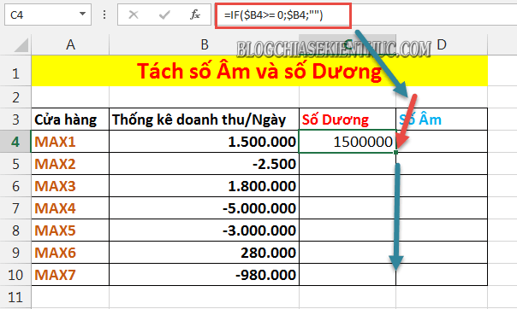Click the 'Số Dương' header cell
The width and height of the screenshot is (517, 309).
[x=348, y=120]
